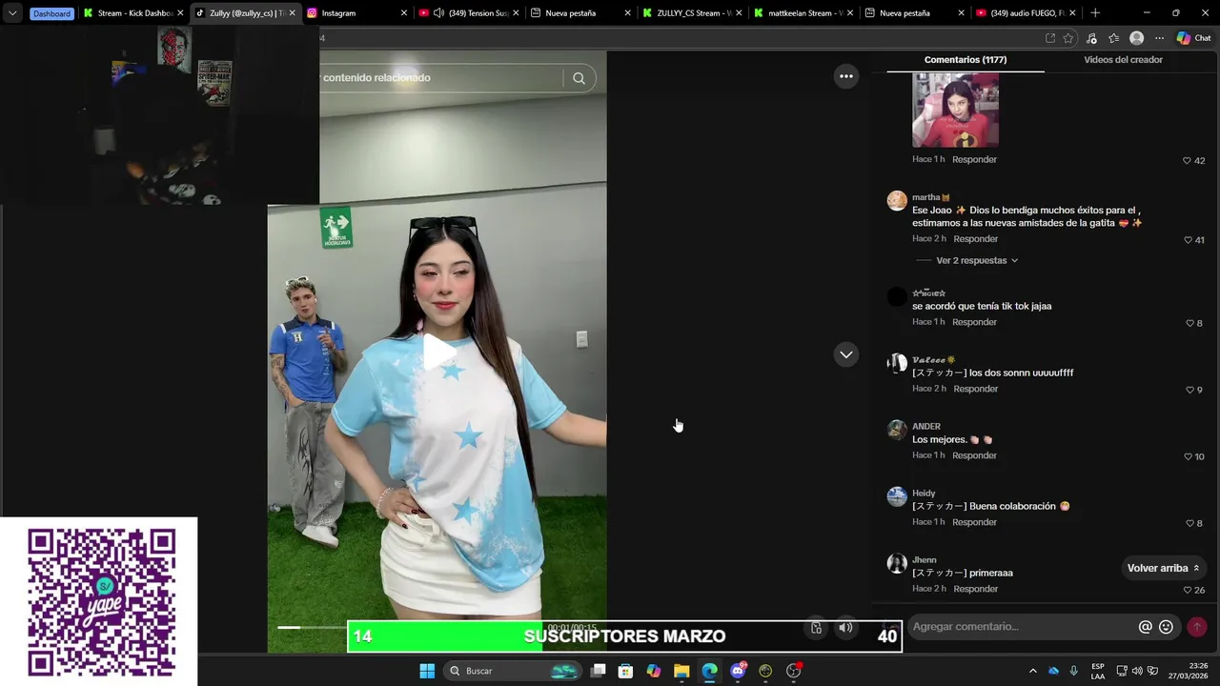Open the media control music icon in toolbar
This screenshot has width=1220, height=686.
pos(1091,38)
